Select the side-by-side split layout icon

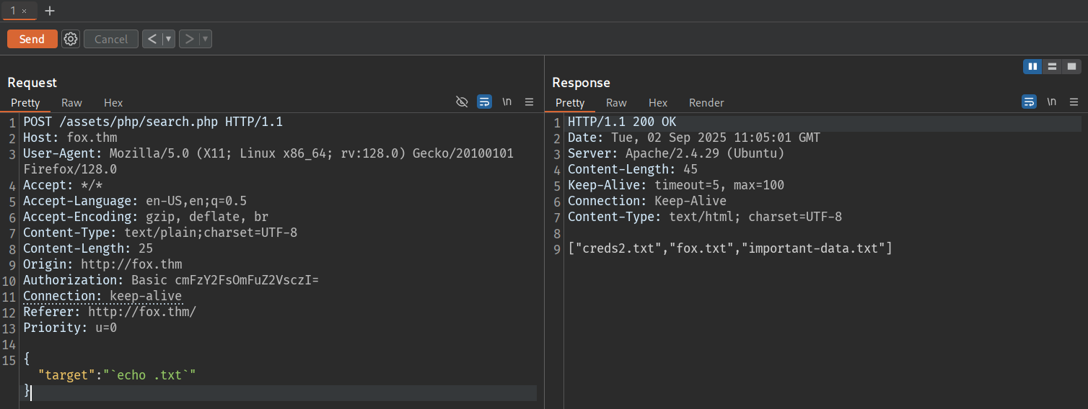pyautogui.click(x=1032, y=66)
